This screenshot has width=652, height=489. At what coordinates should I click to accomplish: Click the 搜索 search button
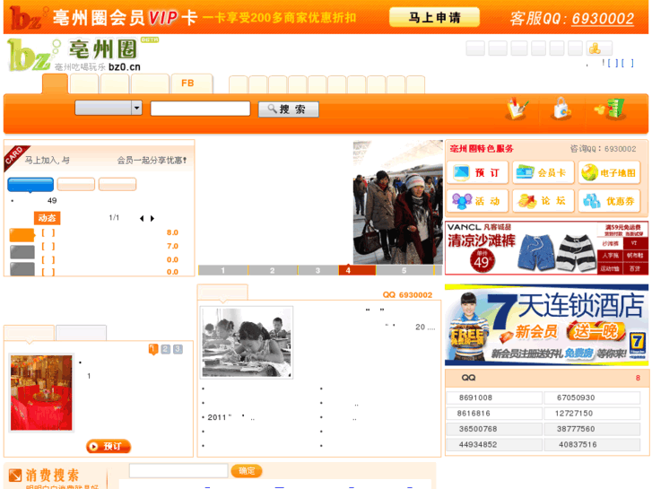(x=289, y=109)
